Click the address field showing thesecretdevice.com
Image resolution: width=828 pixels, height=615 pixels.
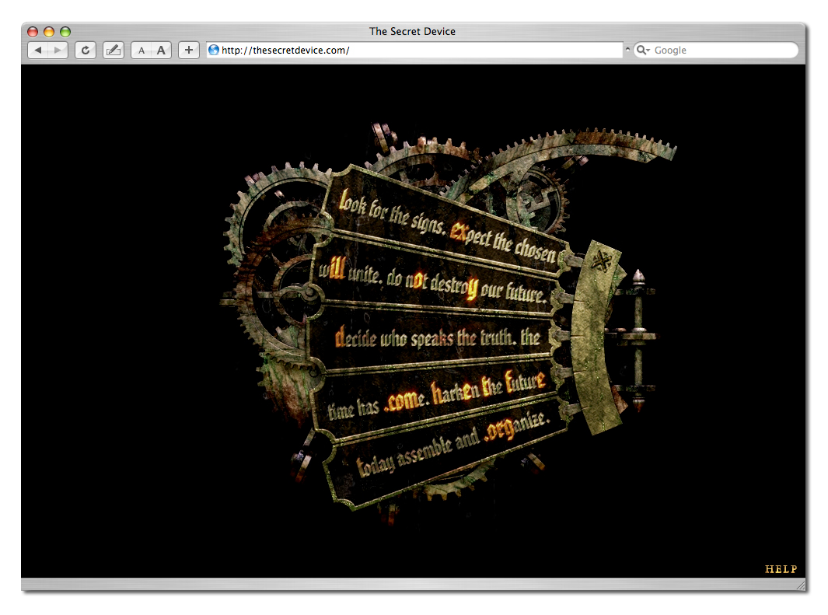click(x=420, y=51)
